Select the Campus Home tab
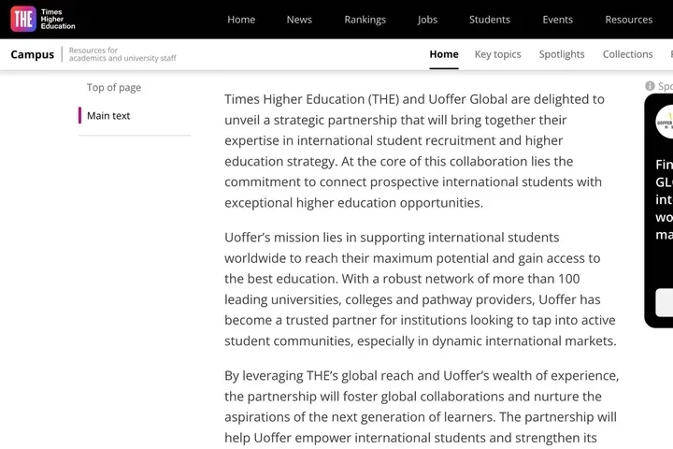Image resolution: width=673 pixels, height=449 pixels. click(444, 54)
